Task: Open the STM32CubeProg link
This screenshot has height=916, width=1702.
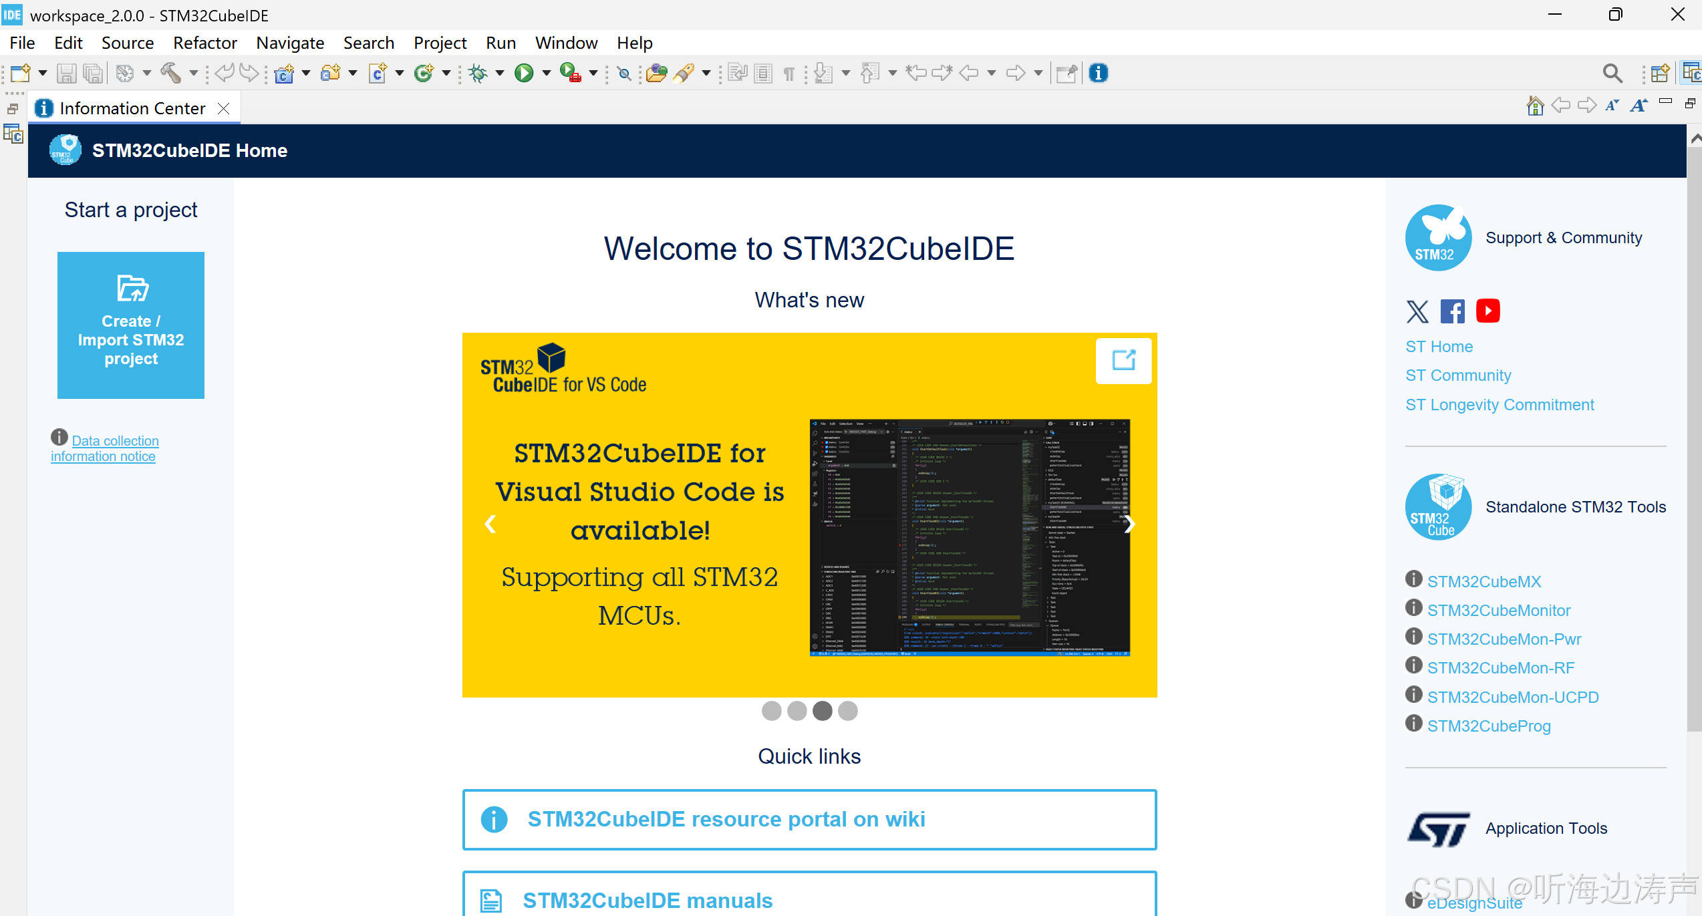Action: [x=1489, y=726]
